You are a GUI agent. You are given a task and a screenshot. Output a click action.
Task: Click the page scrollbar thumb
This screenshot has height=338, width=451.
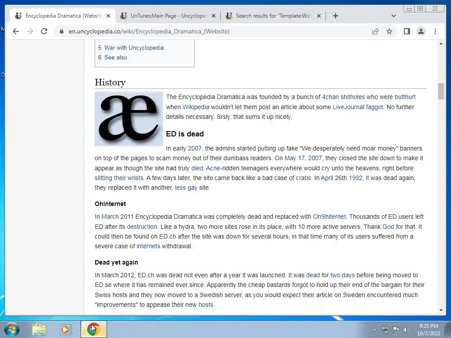pyautogui.click(x=441, y=92)
